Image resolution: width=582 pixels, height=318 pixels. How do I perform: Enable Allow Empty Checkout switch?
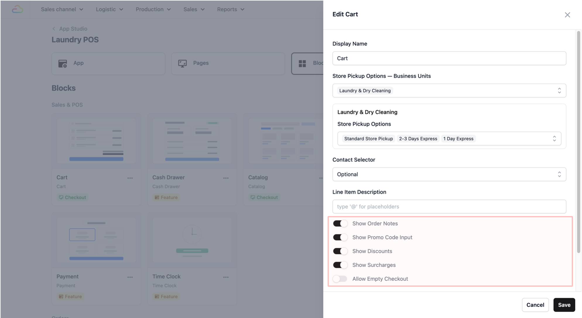point(340,279)
